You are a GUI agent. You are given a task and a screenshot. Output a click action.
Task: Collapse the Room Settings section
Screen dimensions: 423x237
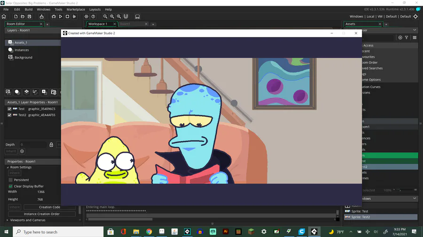[8, 167]
